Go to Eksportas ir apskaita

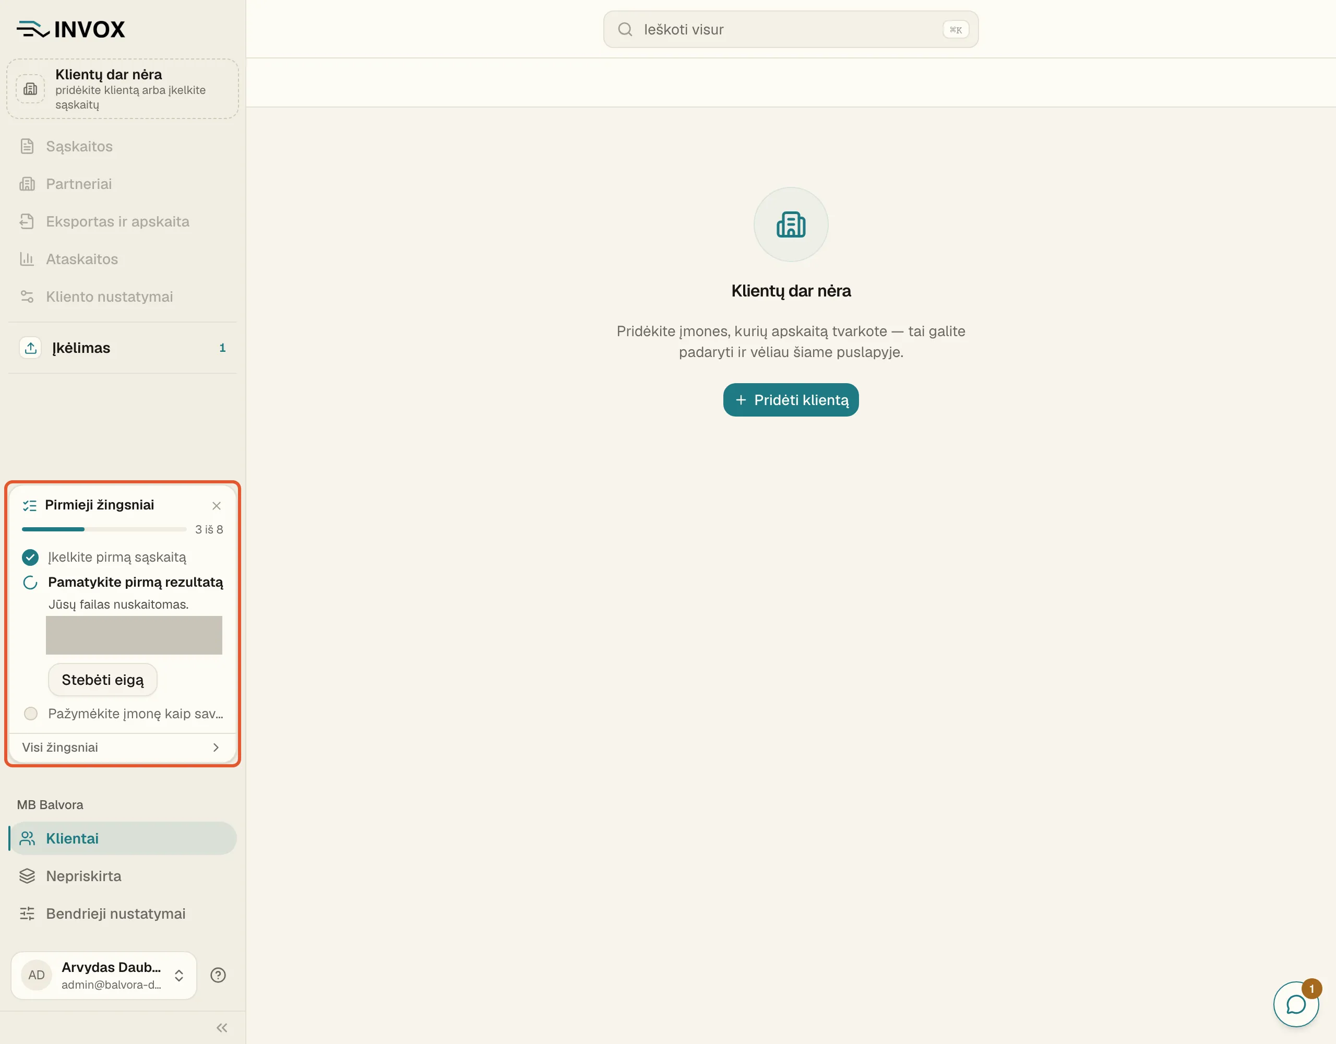coord(122,221)
